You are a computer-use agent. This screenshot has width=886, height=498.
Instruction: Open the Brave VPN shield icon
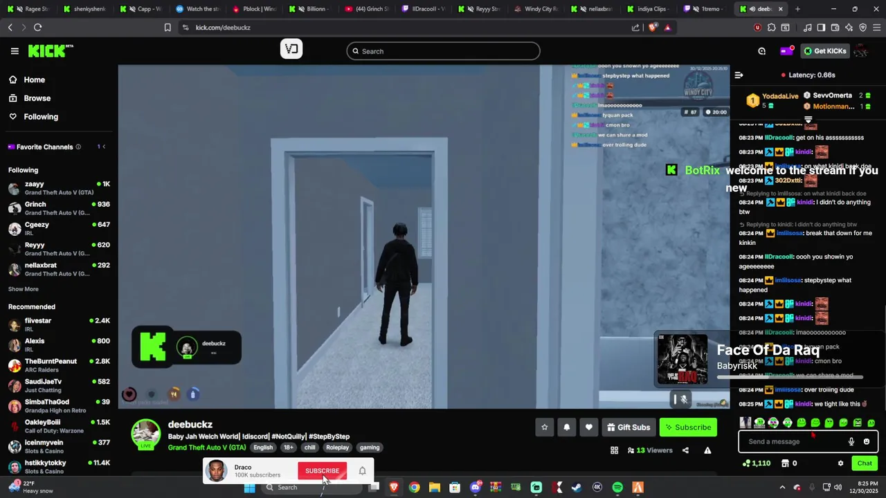(x=862, y=28)
